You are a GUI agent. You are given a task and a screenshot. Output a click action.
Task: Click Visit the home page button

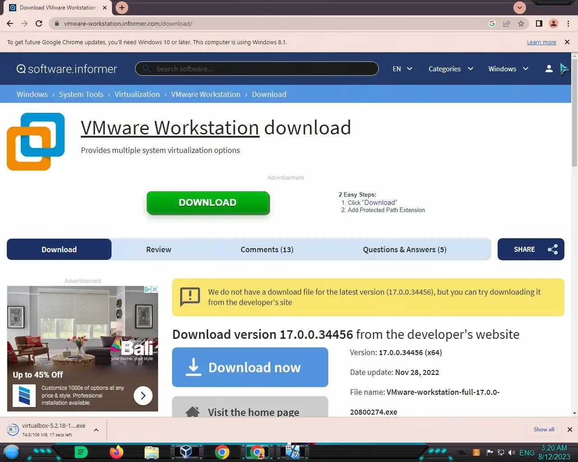coord(250,407)
